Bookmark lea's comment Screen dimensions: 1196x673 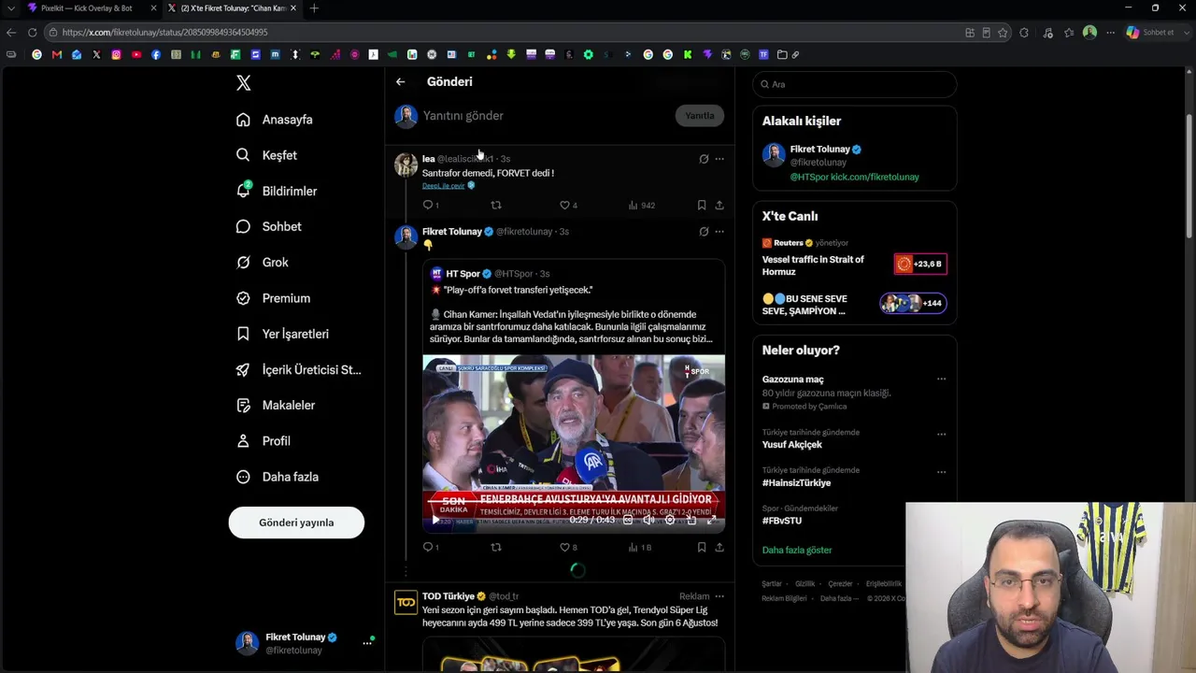click(702, 205)
